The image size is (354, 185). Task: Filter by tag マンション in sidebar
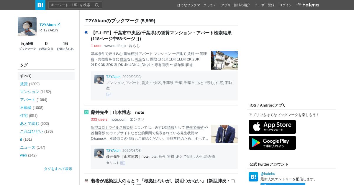29,92
